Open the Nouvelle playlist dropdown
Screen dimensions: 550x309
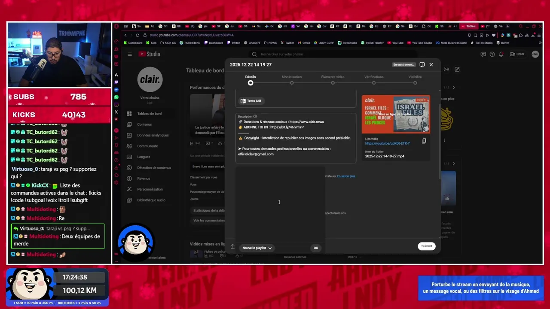point(257,248)
